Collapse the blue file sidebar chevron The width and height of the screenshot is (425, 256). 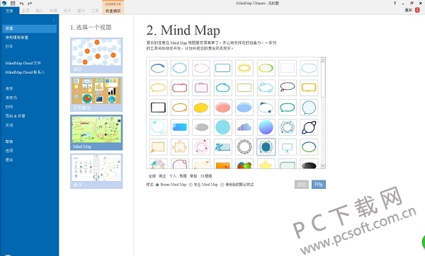[x=54, y=20]
